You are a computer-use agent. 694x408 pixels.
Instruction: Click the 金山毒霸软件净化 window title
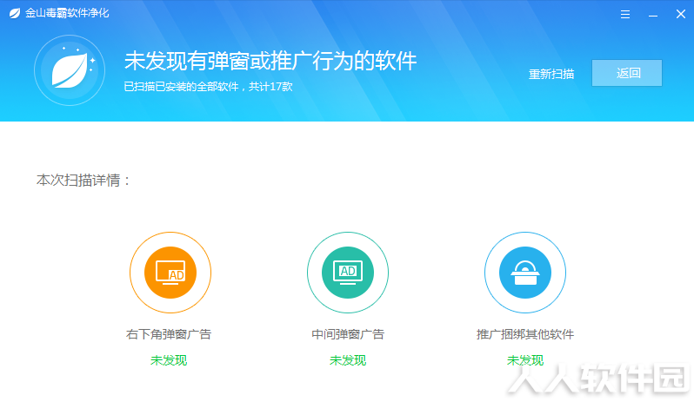pyautogui.click(x=67, y=13)
